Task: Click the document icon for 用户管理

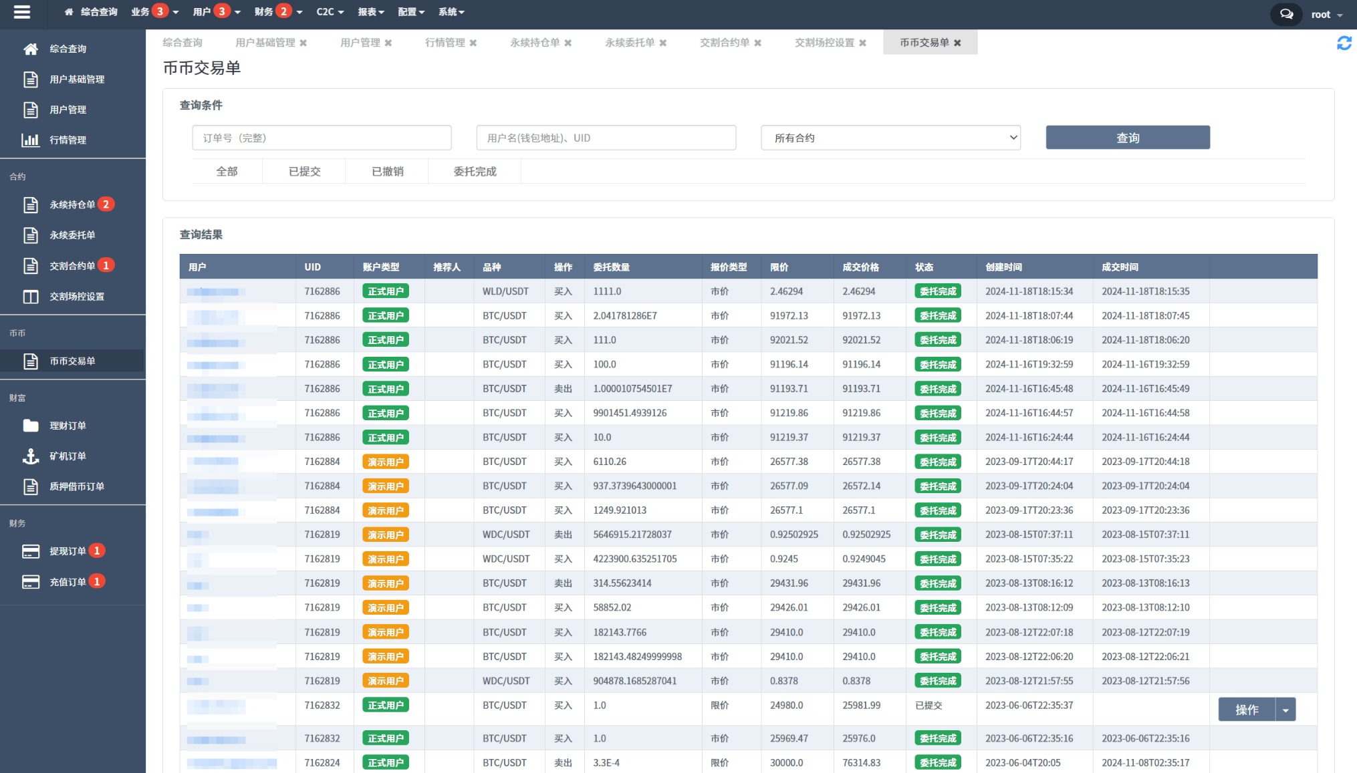Action: pyautogui.click(x=31, y=110)
